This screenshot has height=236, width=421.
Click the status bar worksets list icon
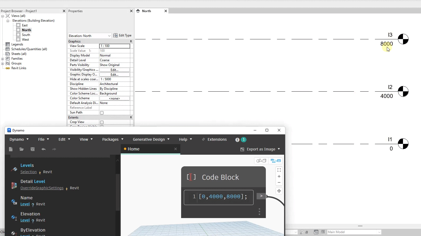coord(316,232)
